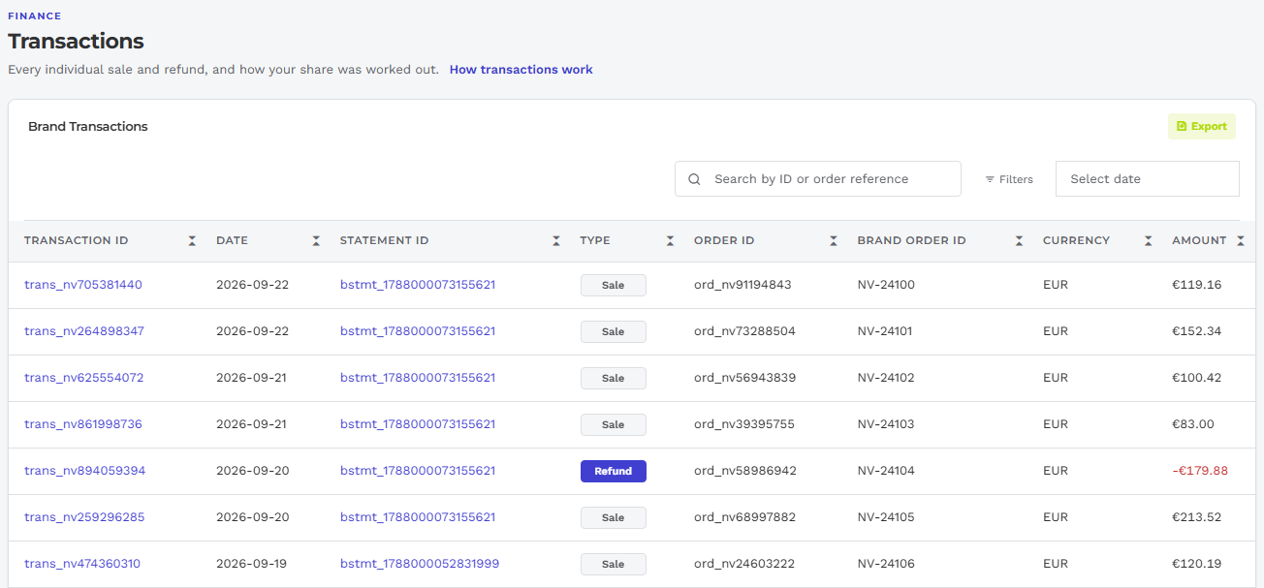This screenshot has width=1264, height=588.
Task: Sort by Date column icon
Action: 316,240
